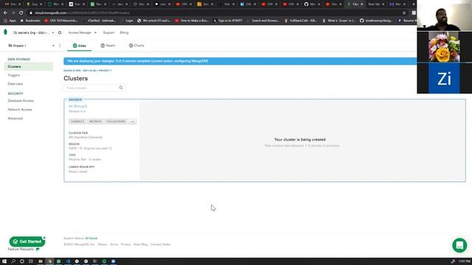Open the GitHub bookmark in bookmarks bar
This screenshot has height=265, width=472.
point(376,21)
